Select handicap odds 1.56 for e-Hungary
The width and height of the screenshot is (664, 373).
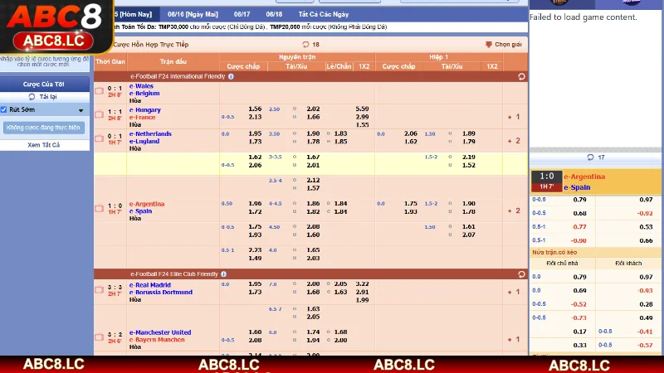[255, 109]
